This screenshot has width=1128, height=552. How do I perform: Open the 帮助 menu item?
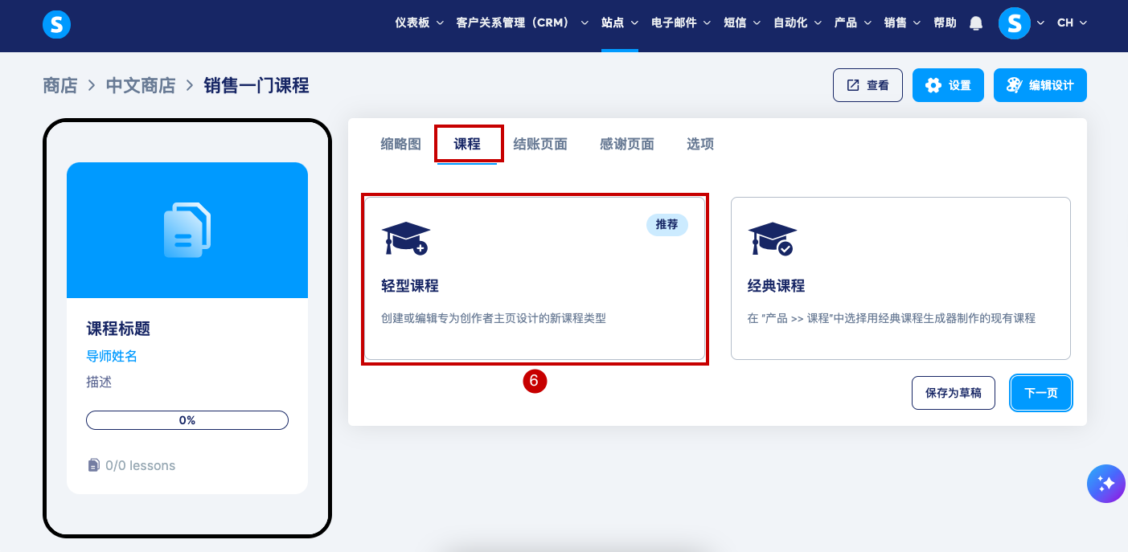click(945, 22)
